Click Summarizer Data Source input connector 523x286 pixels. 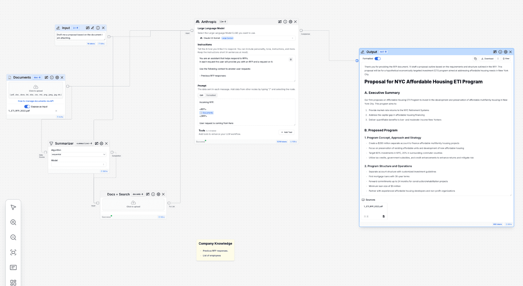pyautogui.click(x=45, y=152)
